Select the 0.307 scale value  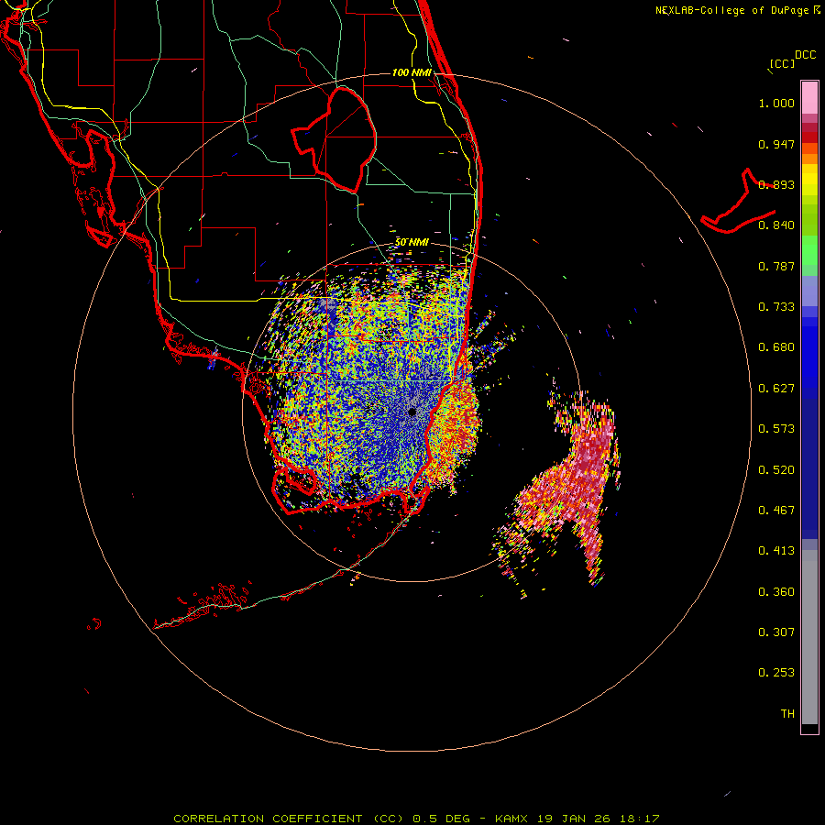pyautogui.click(x=776, y=632)
